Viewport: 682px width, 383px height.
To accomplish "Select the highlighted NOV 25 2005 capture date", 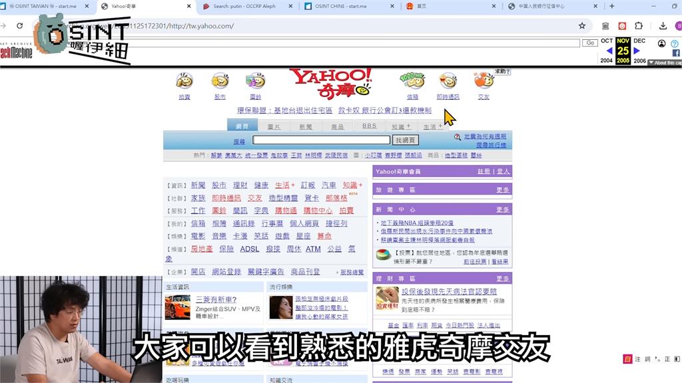I will (x=623, y=51).
